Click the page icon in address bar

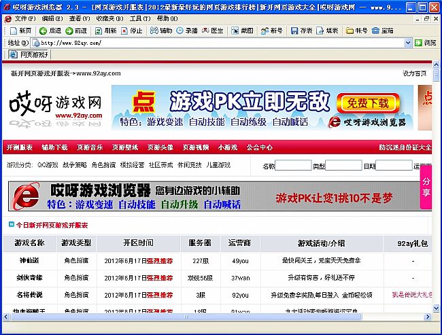click(36, 43)
